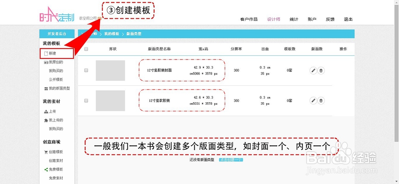Open 我购买的 under 我的模板
The width and height of the screenshot is (399, 184).
click(56, 71)
